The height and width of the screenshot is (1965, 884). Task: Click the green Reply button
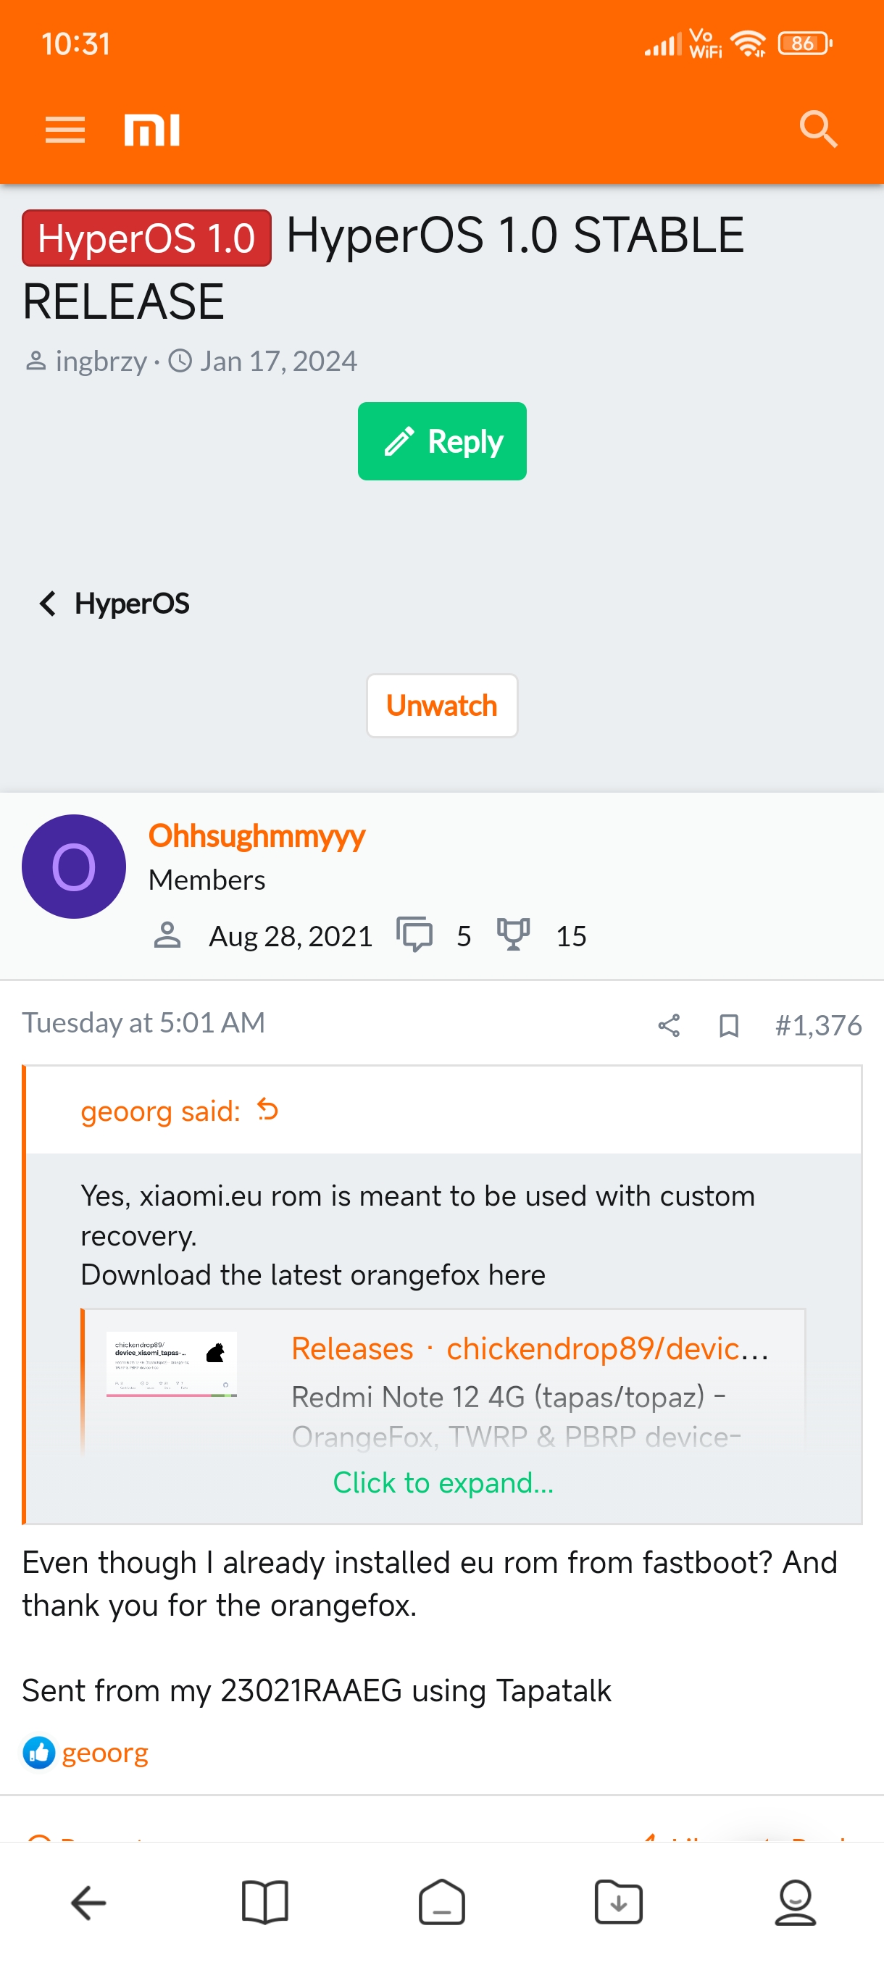(441, 441)
